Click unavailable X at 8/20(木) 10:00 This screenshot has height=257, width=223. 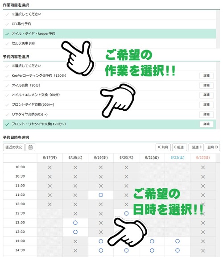point(126,167)
